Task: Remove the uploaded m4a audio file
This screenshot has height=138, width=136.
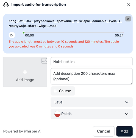Action: point(128,19)
